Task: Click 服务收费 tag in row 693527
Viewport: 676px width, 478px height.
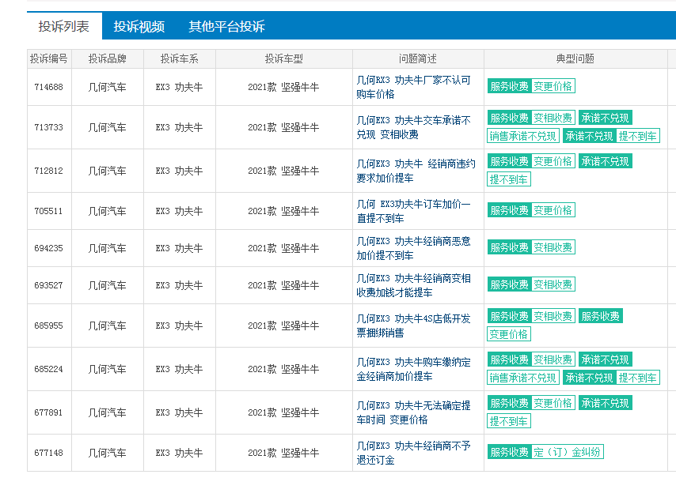Action: [510, 284]
